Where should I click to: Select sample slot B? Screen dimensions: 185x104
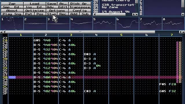(141, 14)
